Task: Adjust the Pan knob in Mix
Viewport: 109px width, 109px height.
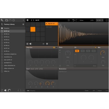Action: (103, 62)
